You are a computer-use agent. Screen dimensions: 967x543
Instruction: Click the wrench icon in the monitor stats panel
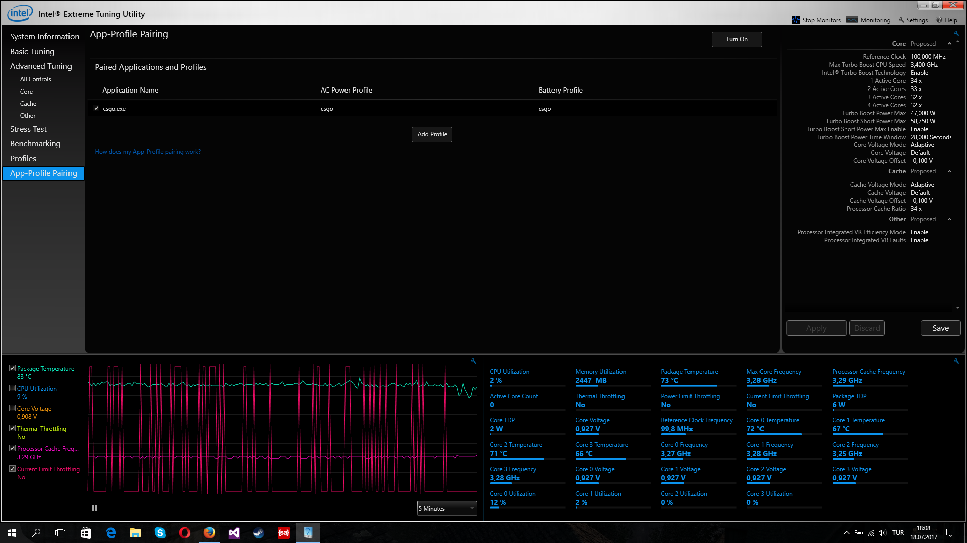point(956,361)
